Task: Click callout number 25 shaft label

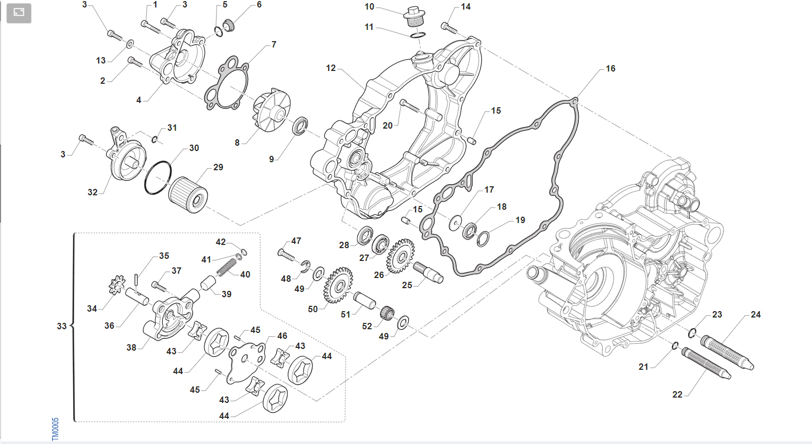Action: (x=407, y=286)
